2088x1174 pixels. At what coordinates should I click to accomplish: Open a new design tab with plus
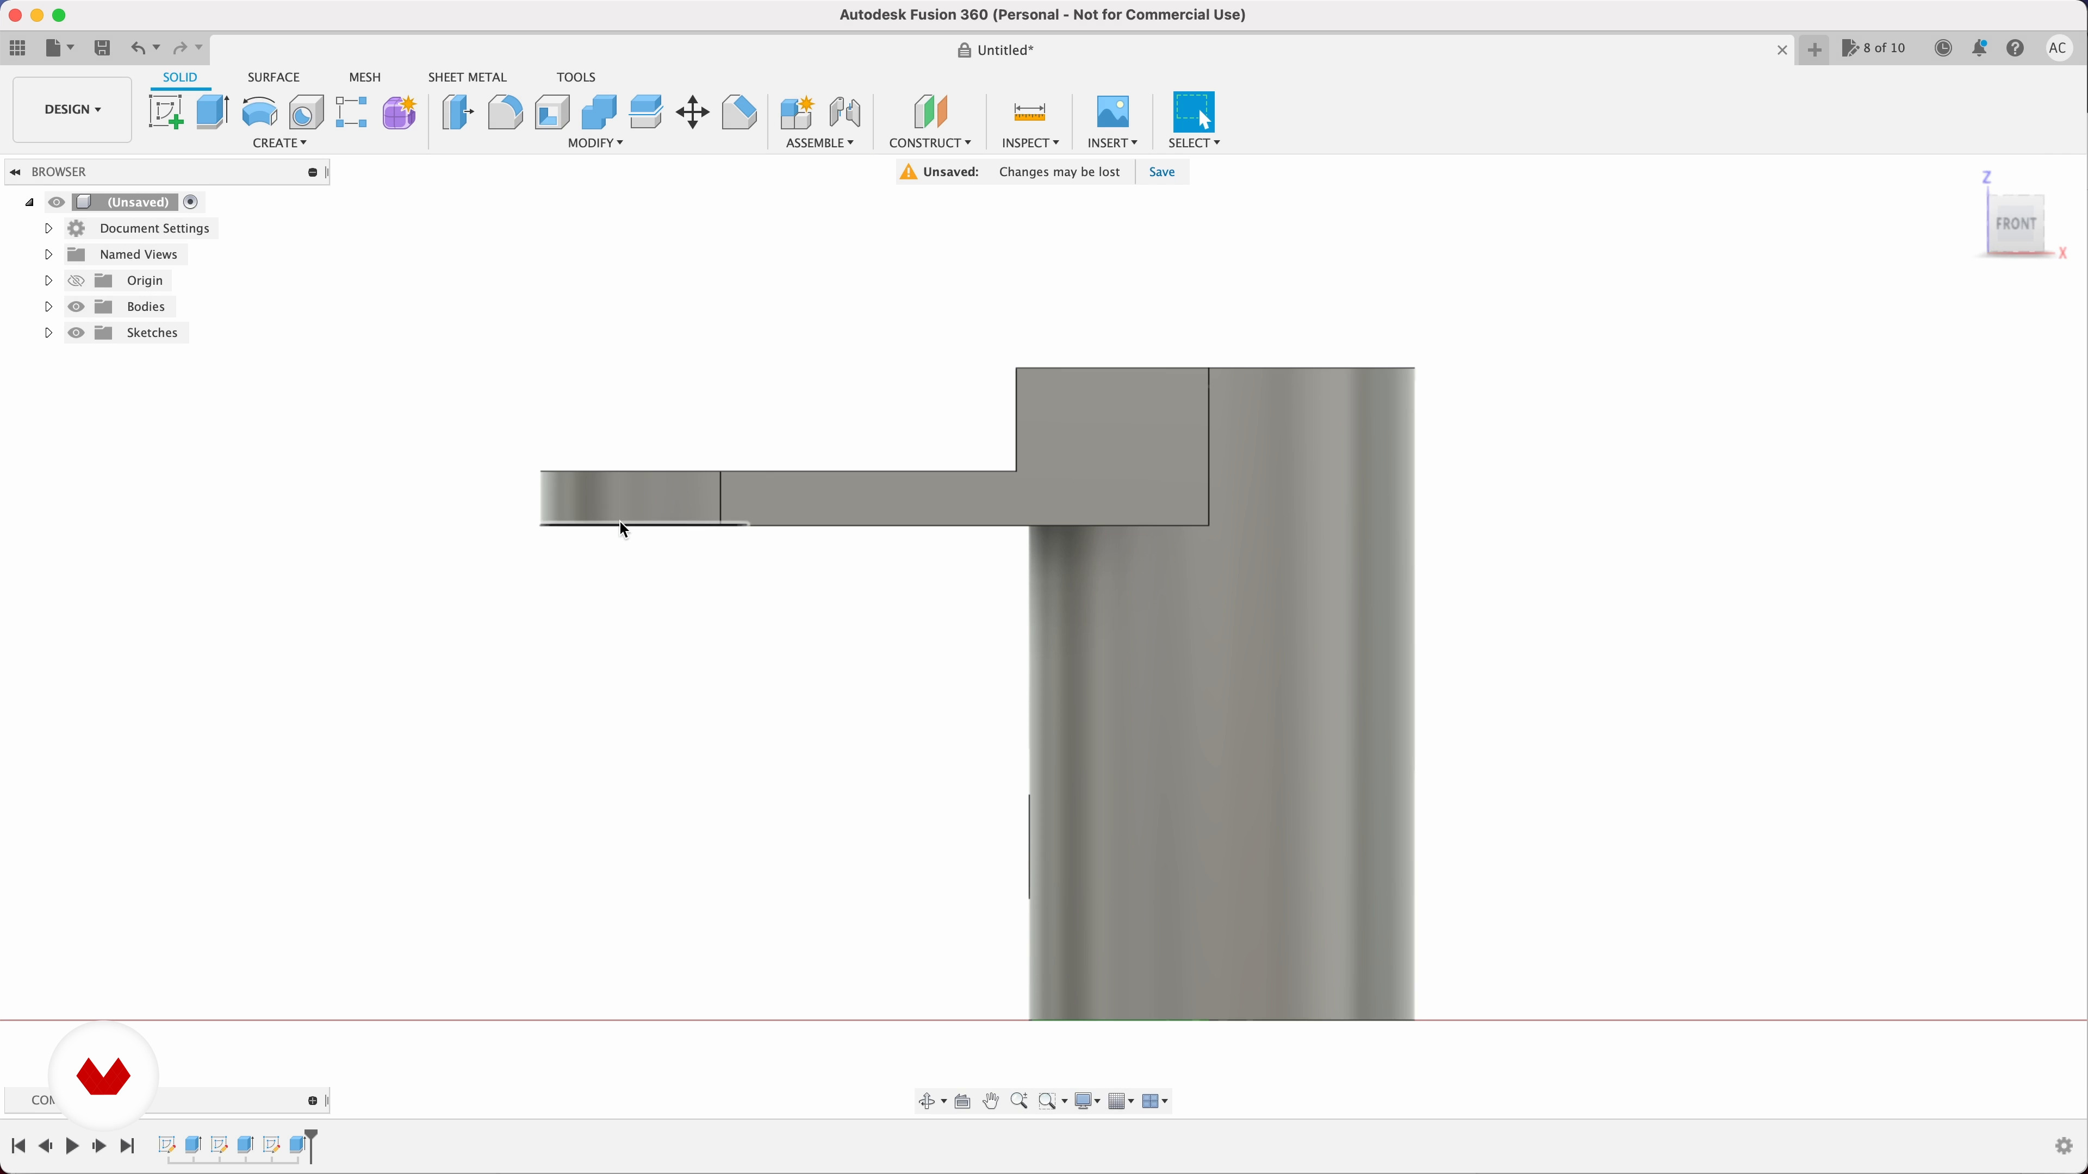(x=1814, y=50)
